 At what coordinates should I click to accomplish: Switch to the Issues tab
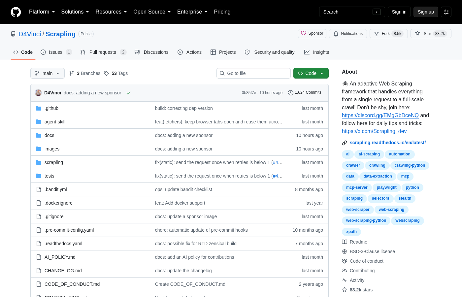click(x=56, y=52)
